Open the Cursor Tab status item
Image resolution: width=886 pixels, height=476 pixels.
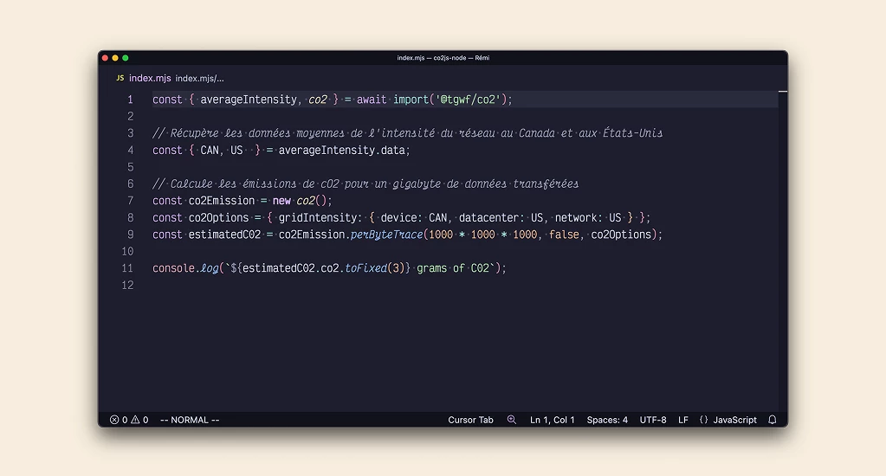pos(470,420)
